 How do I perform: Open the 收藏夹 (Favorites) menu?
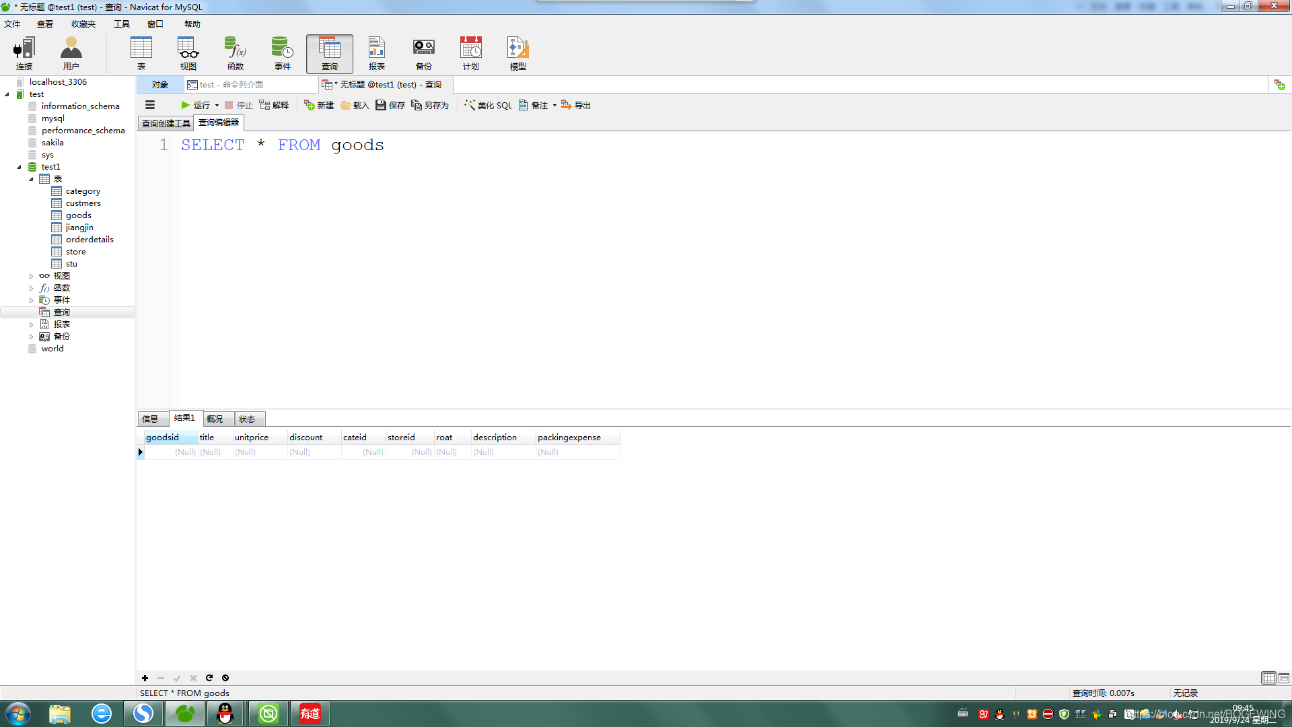pos(83,24)
